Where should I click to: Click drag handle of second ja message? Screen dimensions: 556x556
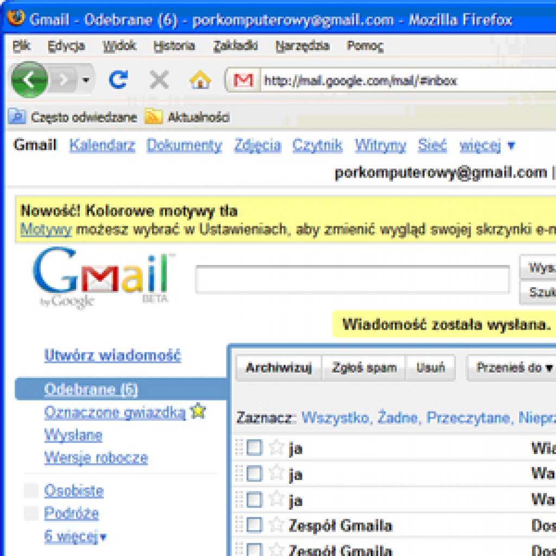click(239, 473)
